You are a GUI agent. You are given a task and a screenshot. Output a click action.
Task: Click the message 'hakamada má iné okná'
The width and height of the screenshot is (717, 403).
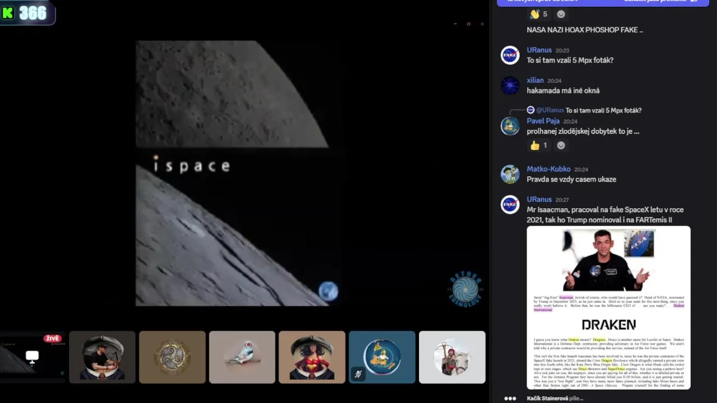pos(563,90)
